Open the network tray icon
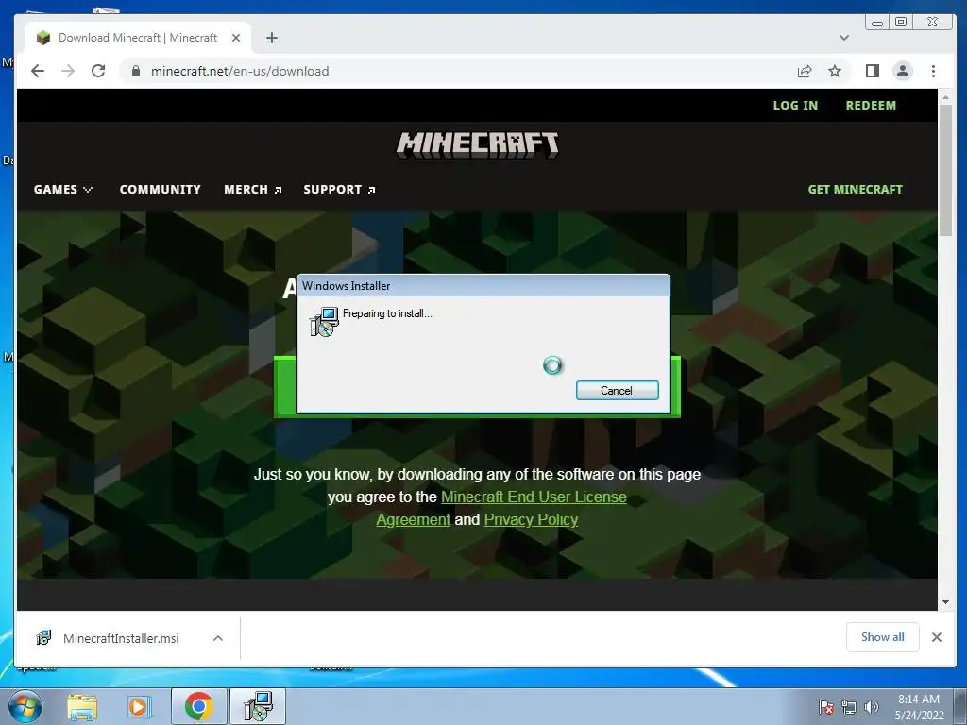Image resolution: width=967 pixels, height=725 pixels. pyautogui.click(x=849, y=707)
